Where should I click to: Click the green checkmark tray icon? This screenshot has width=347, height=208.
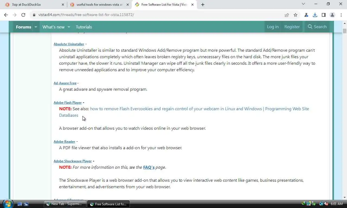314,204
